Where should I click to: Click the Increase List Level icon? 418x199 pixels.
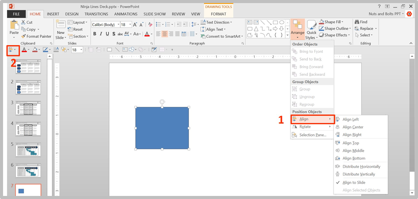pyautogui.click(x=185, y=24)
